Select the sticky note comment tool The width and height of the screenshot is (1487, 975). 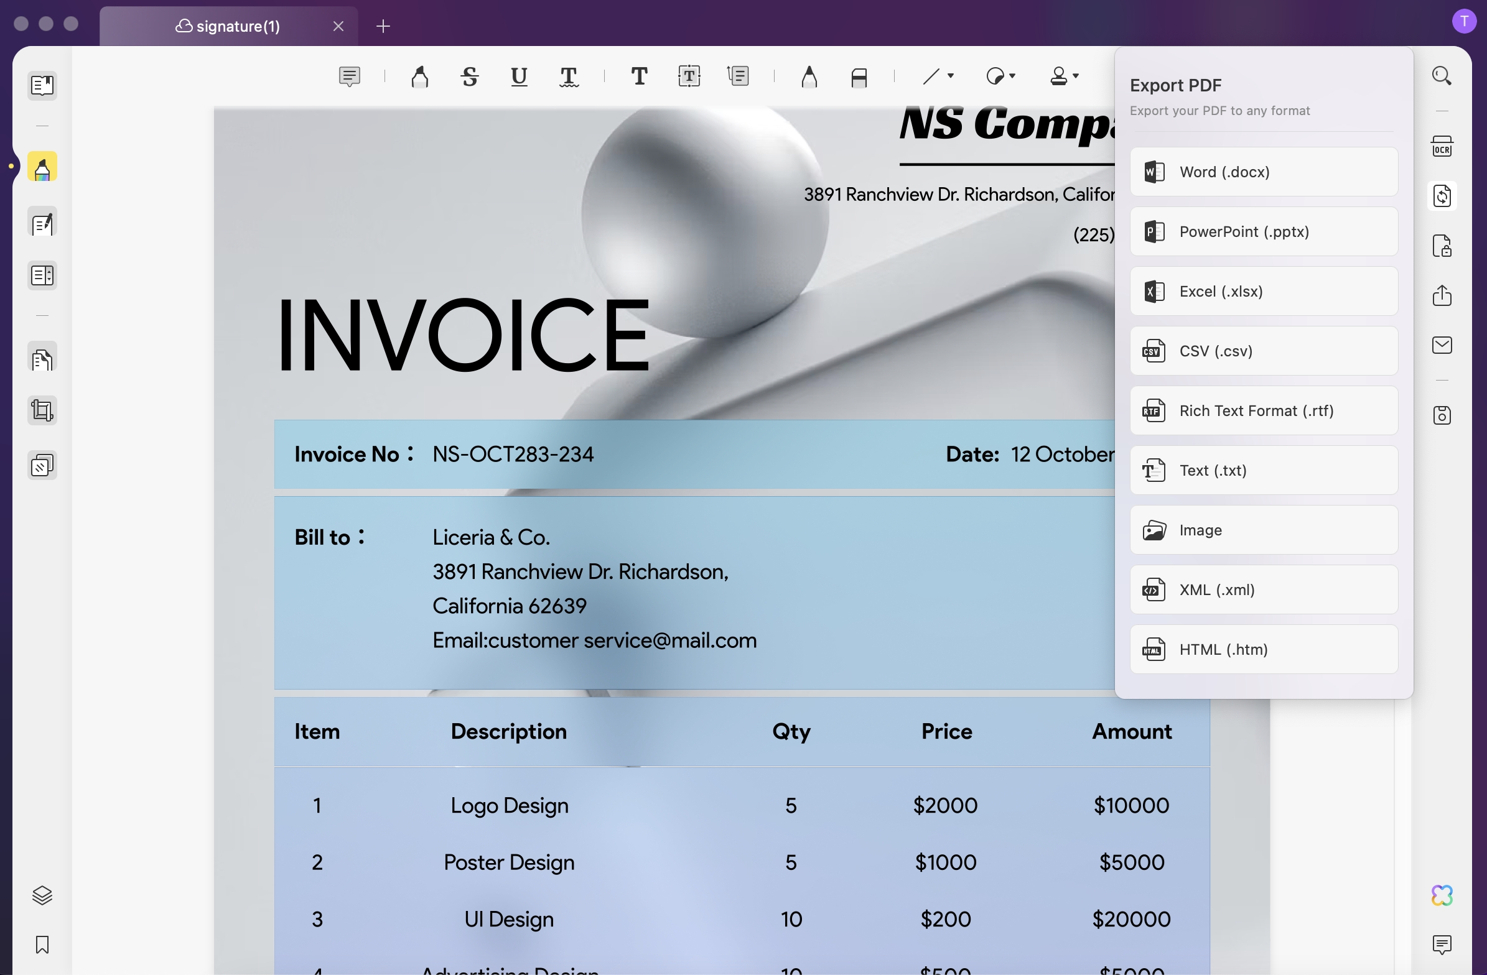coord(349,77)
